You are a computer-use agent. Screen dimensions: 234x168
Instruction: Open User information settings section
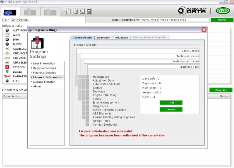pyautogui.click(x=44, y=64)
